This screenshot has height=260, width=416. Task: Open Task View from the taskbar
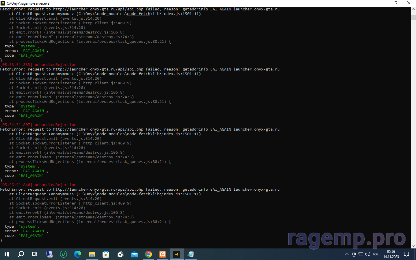tap(35, 254)
